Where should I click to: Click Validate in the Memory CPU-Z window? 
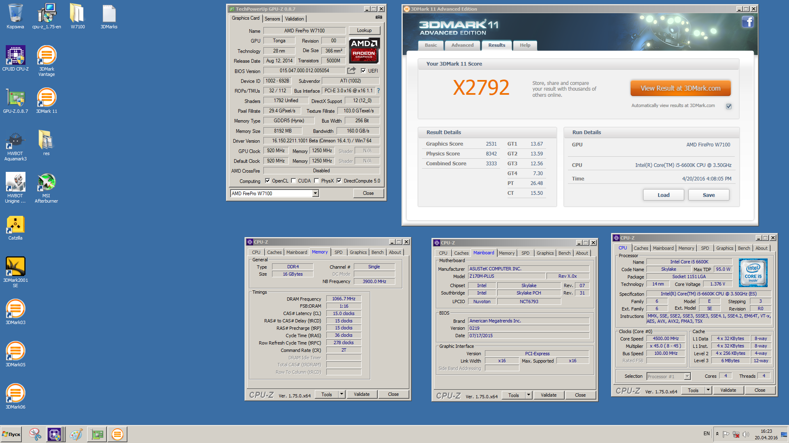(362, 394)
